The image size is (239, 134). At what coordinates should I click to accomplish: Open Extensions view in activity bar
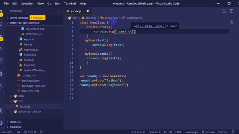[x=1, y=61]
